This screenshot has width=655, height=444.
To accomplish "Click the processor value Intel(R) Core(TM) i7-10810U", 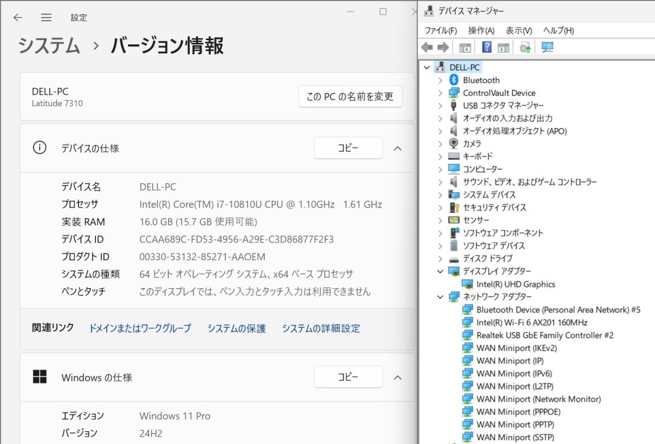I will 260,204.
